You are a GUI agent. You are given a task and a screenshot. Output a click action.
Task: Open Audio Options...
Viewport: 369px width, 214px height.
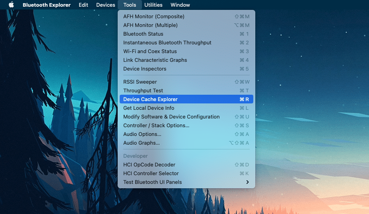(x=186, y=134)
